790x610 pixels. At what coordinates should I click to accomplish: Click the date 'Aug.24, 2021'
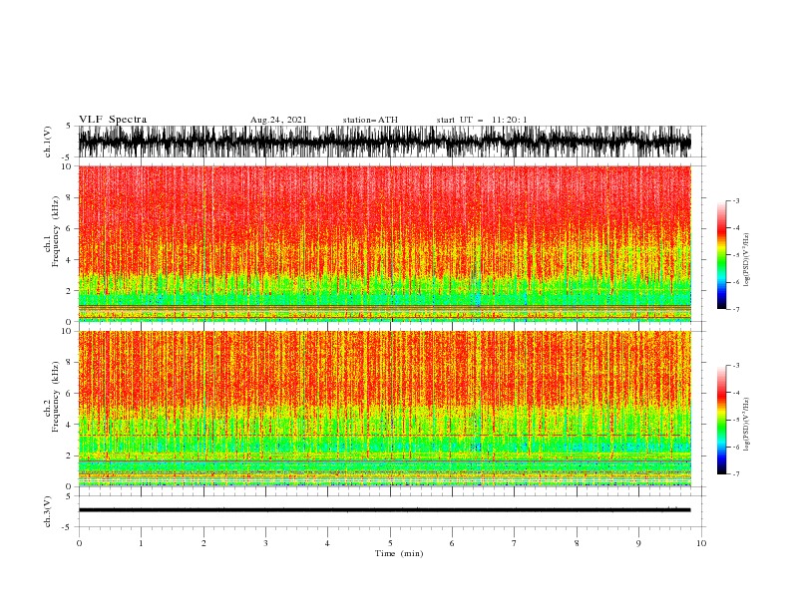[278, 120]
